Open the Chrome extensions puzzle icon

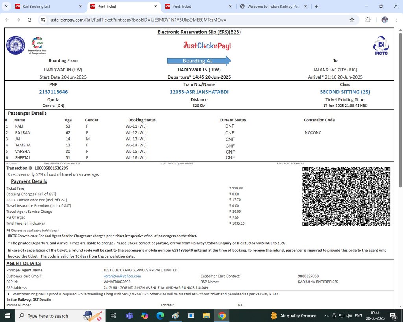[368, 20]
